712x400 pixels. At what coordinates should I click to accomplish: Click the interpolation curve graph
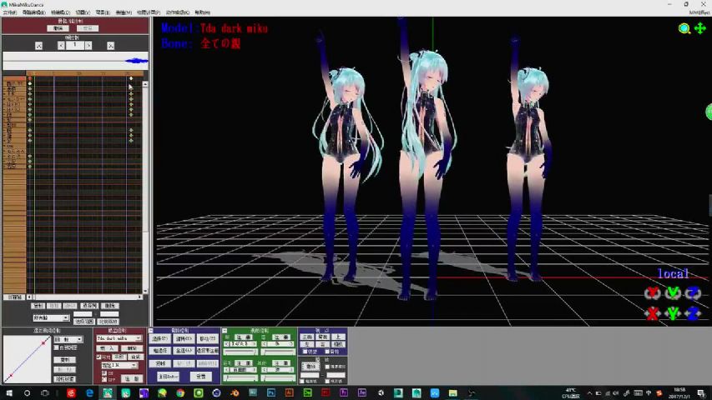27,359
